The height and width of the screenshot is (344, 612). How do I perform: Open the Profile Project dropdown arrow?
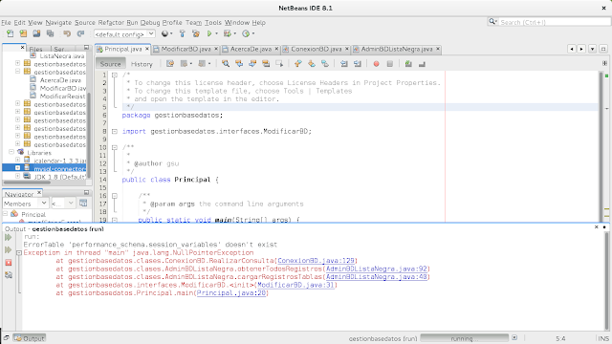point(253,33)
